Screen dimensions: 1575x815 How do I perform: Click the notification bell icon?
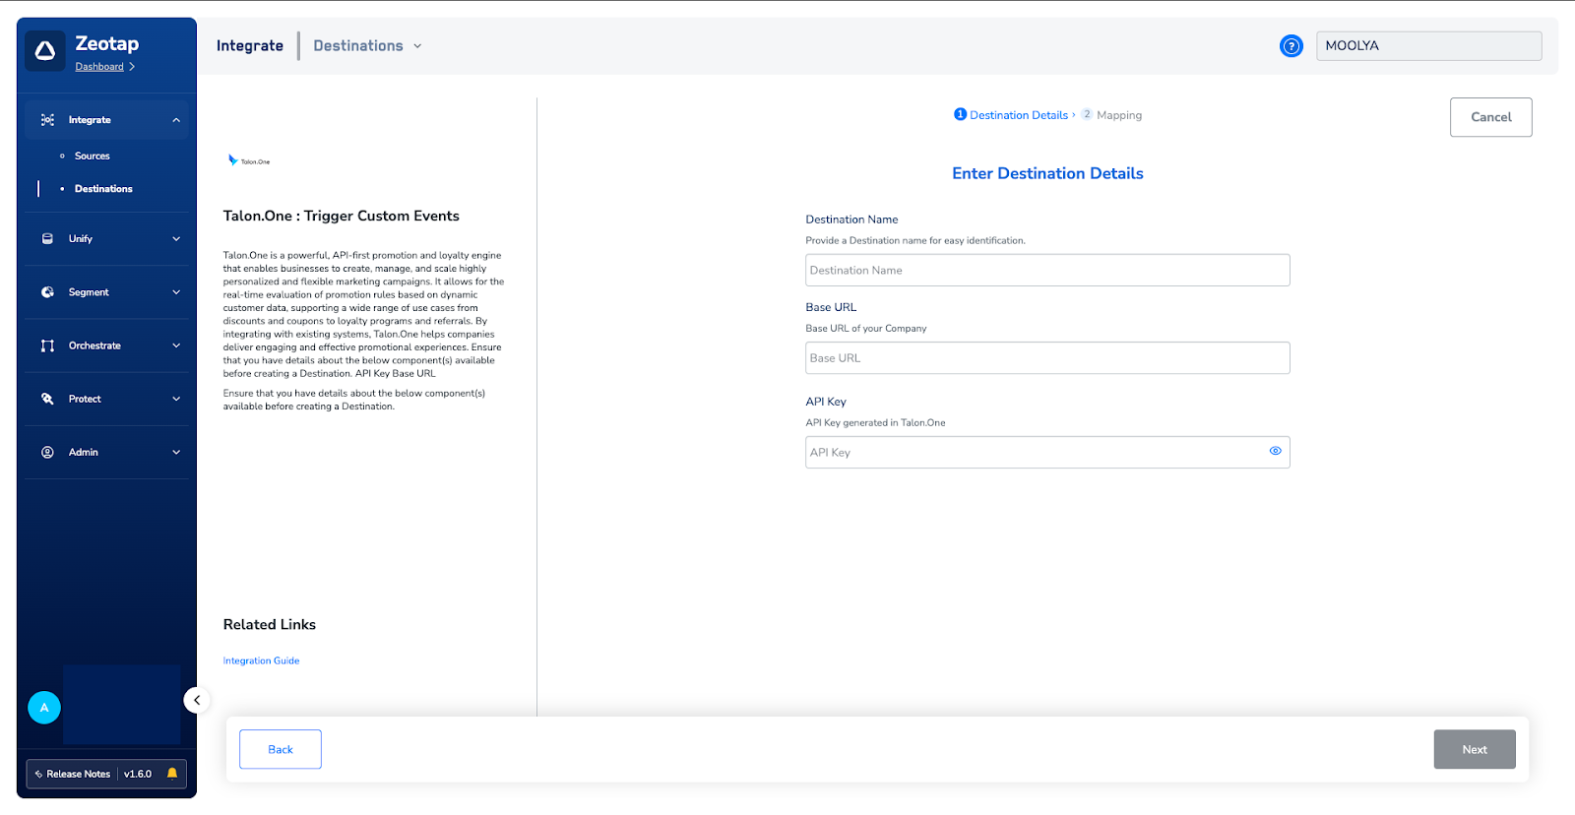point(172,774)
